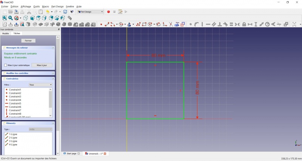Open the draw style dropdown arrow
Viewport: 302px width, 161px height.
pyautogui.click(x=20, y=18)
